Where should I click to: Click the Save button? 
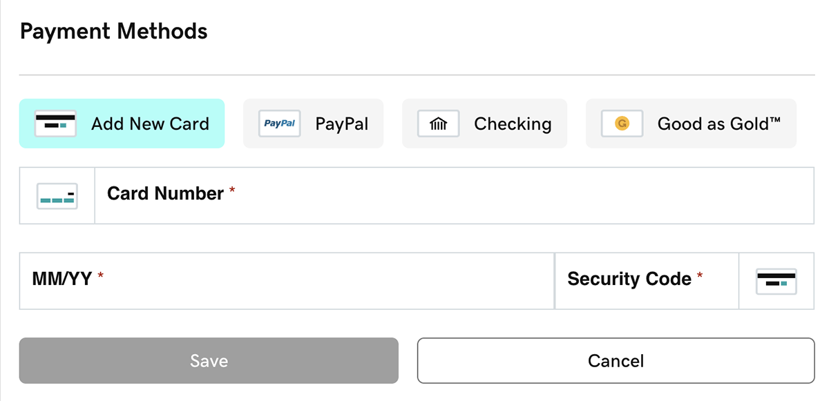tap(209, 360)
